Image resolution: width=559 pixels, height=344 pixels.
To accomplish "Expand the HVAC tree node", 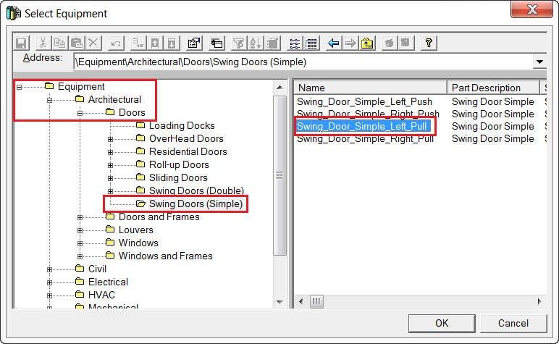I will pos(50,295).
